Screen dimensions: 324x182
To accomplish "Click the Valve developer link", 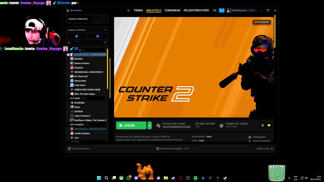I will click(209, 137).
